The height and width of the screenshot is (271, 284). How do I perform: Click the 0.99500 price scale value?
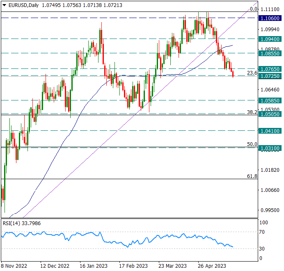tap(270, 210)
